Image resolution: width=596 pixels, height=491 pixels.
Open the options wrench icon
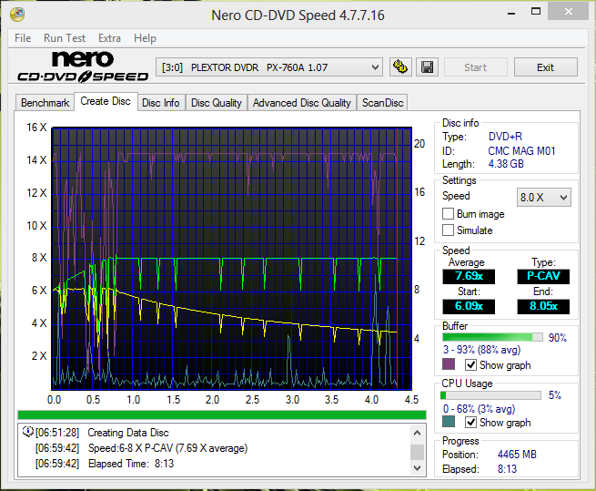400,67
